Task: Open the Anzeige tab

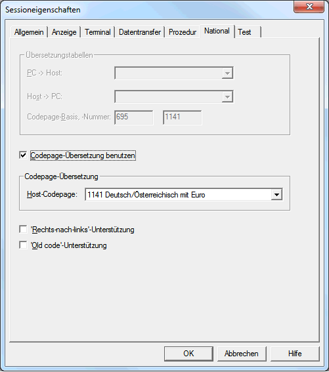Action: coord(64,32)
